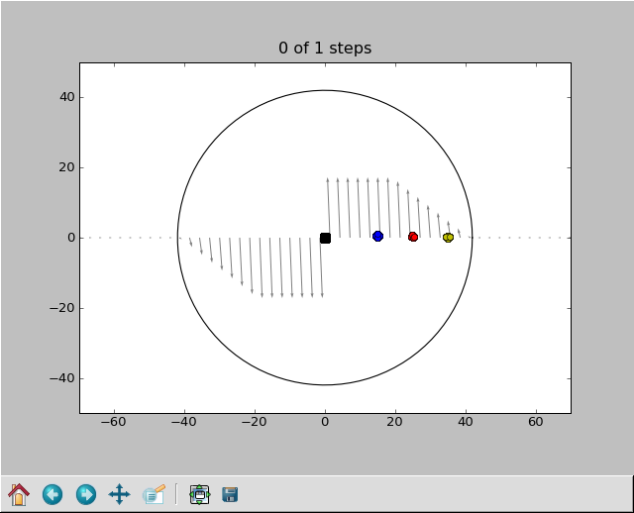Click the yellow circle marker

click(448, 238)
